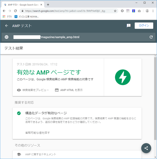The width and height of the screenshot is (157, 159).
Task: Click the share floating button
Action: [x=146, y=148]
